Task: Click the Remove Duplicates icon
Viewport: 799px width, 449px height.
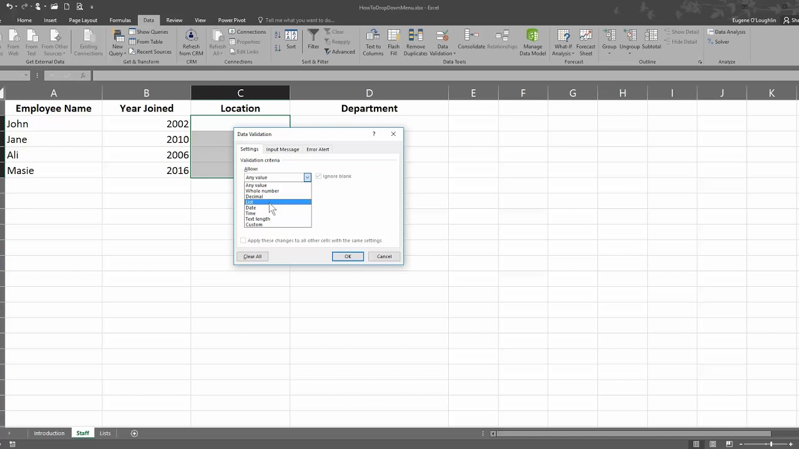Action: [x=415, y=42]
